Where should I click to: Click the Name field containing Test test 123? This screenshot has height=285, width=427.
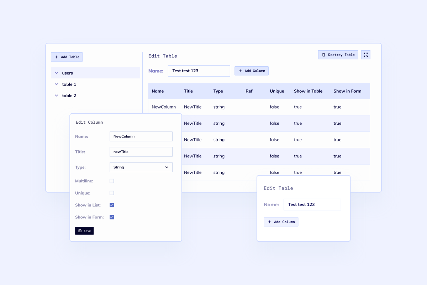coord(199,71)
